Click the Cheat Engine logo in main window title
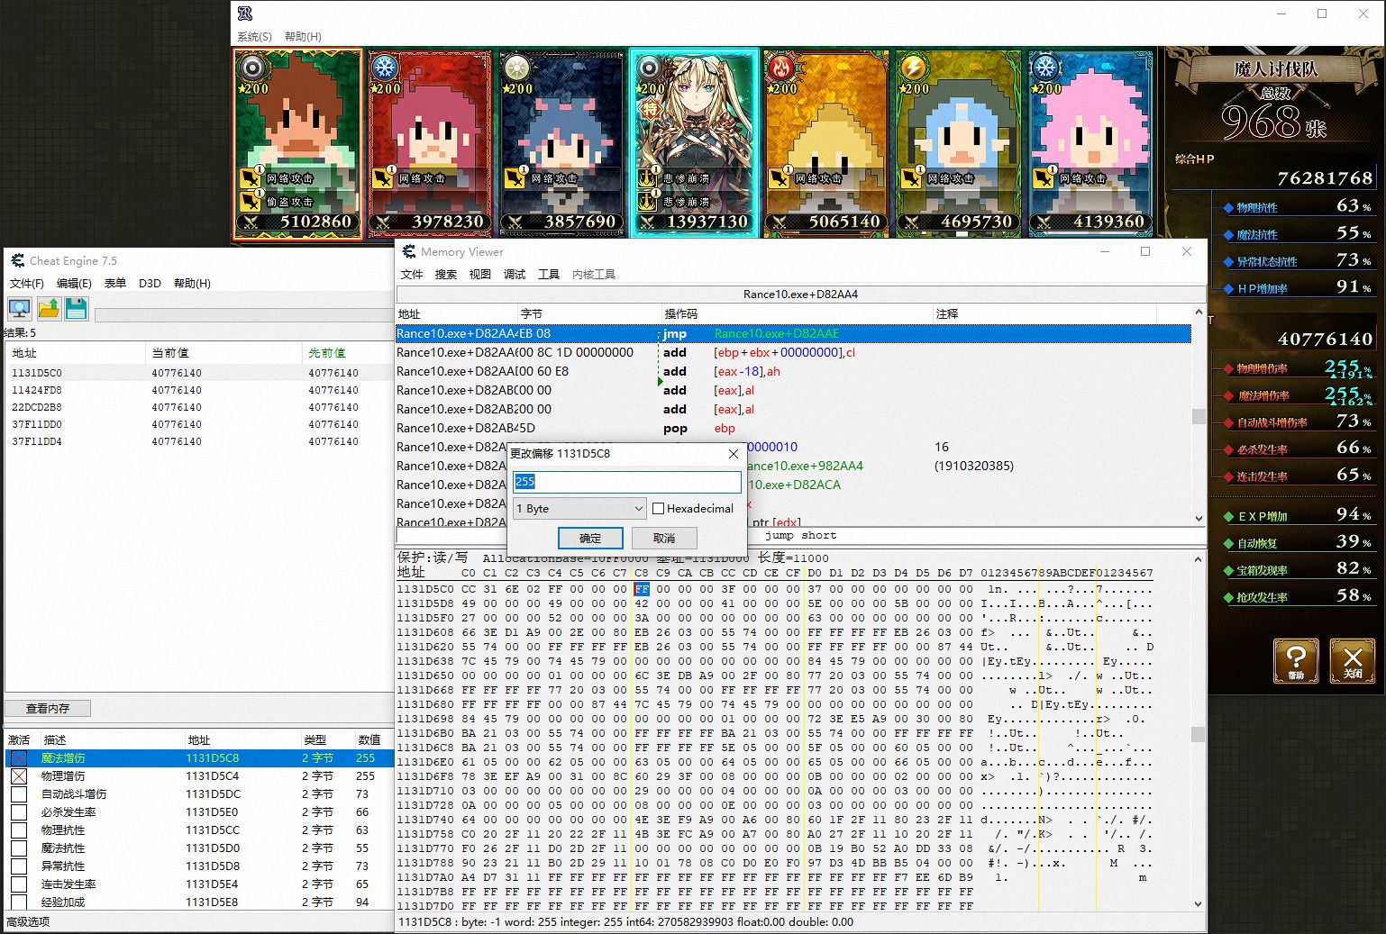This screenshot has height=934, width=1386. coord(17,260)
